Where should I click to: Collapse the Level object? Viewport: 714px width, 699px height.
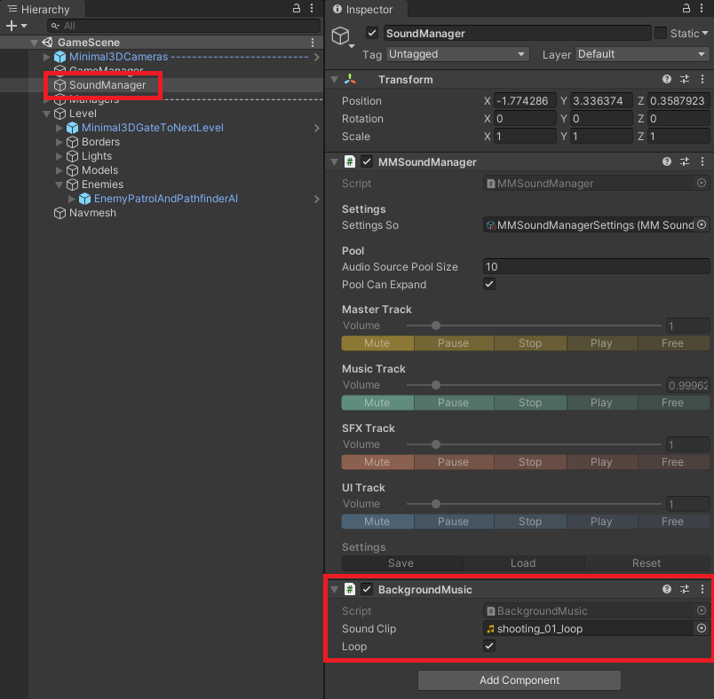click(x=46, y=114)
